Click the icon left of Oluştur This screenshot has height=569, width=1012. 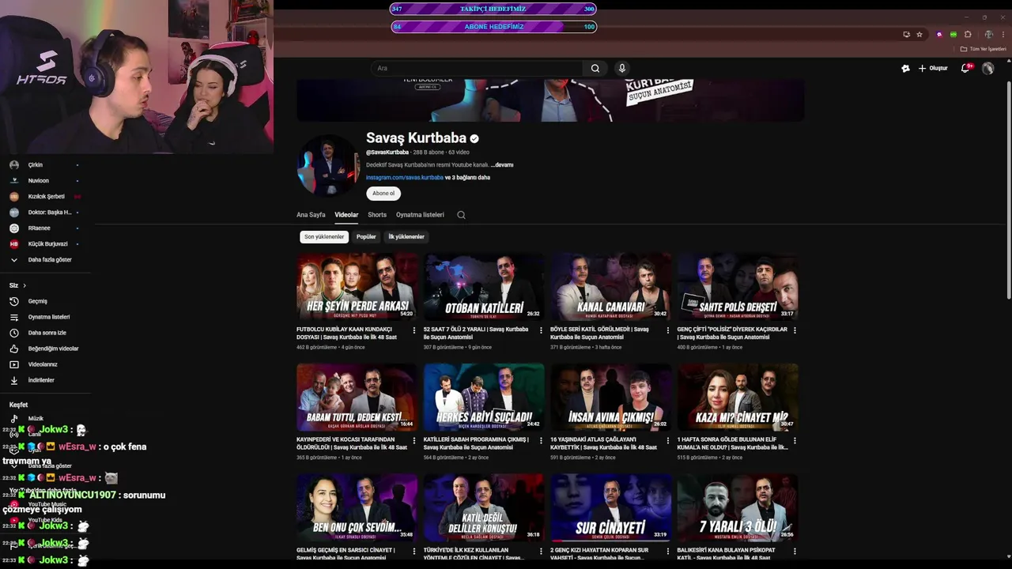[905, 68]
